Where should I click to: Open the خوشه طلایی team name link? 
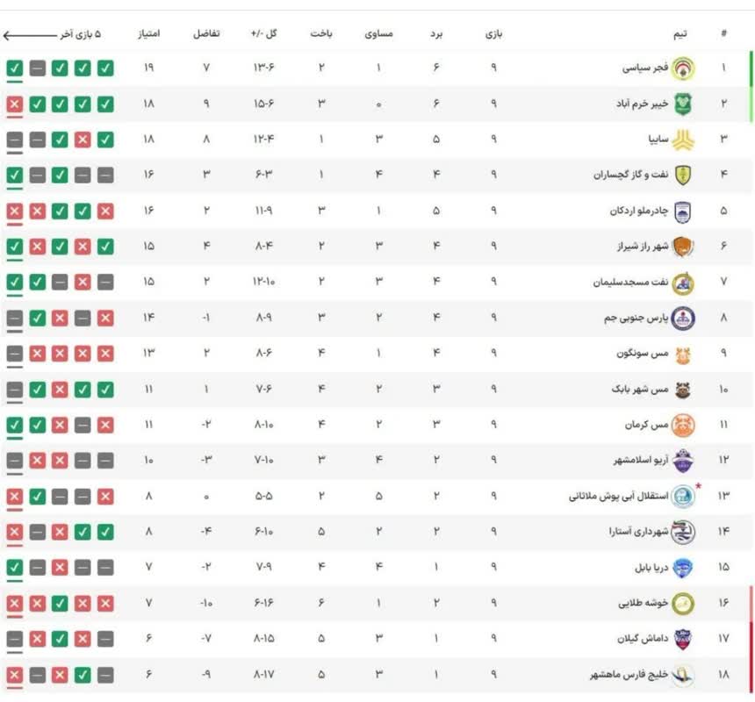(644, 604)
